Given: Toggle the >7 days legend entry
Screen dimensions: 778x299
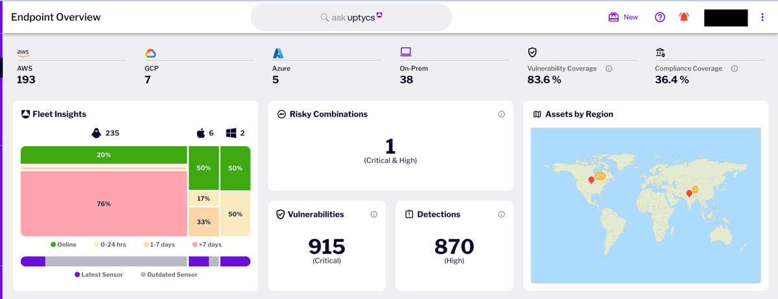Looking at the screenshot, I should [x=207, y=245].
